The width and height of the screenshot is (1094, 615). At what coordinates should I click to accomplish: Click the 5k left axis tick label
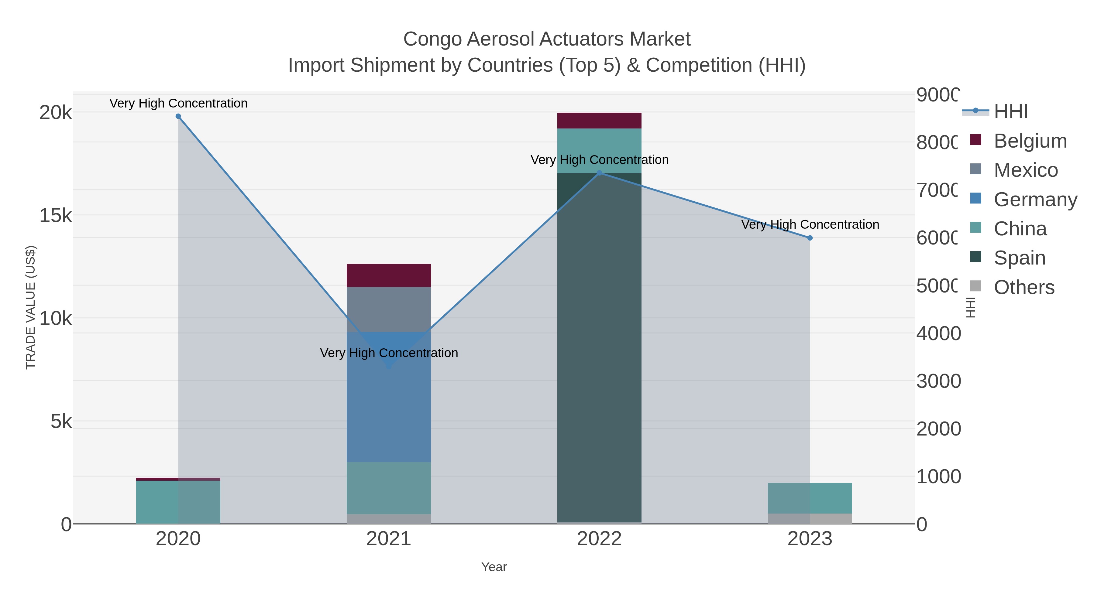click(x=61, y=422)
